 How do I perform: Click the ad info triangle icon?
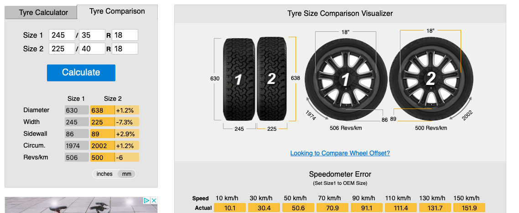click(147, 200)
